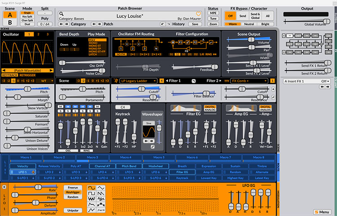The height and width of the screenshot is (216, 337).
Task: Open the Sine waveshaper type menu
Action: click(x=149, y=123)
